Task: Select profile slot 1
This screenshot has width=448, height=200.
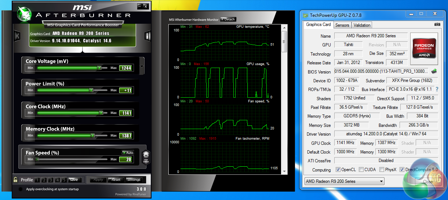Action: click(x=38, y=180)
